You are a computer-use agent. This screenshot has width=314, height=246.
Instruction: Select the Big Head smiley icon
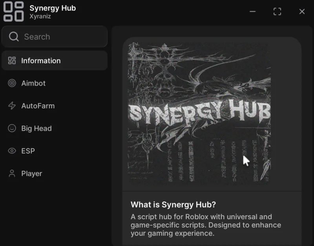click(x=12, y=129)
